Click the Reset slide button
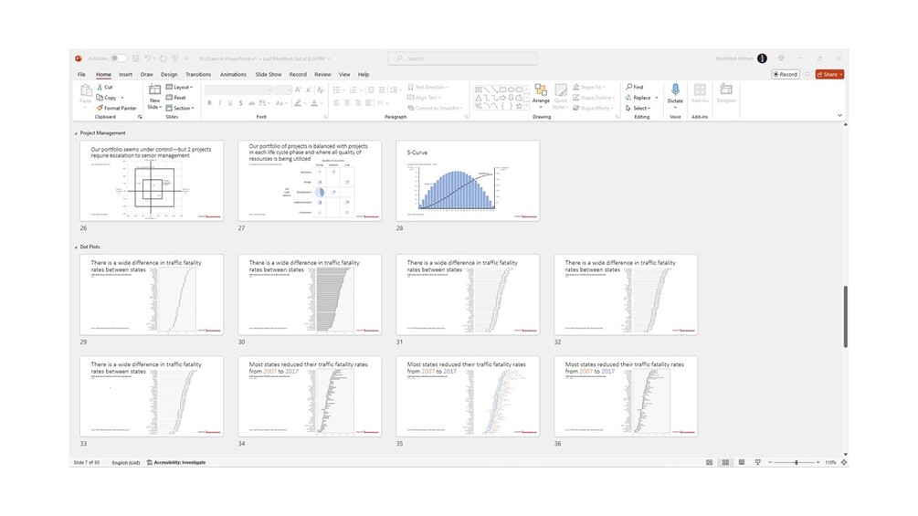The image size is (918, 516). point(175,98)
